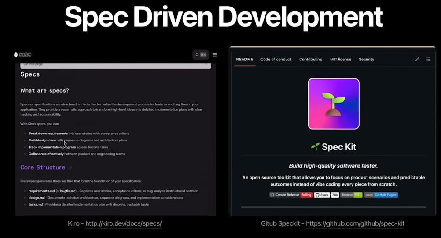Click the Core Structure anchor link icon
This screenshot has height=238, width=441.
click(70, 168)
